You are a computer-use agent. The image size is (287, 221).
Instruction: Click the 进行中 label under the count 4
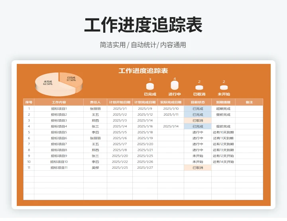[x=175, y=94]
